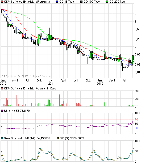Click the blue '30' RSI threshold label
The width and height of the screenshot is (145, 164).
(136, 128)
